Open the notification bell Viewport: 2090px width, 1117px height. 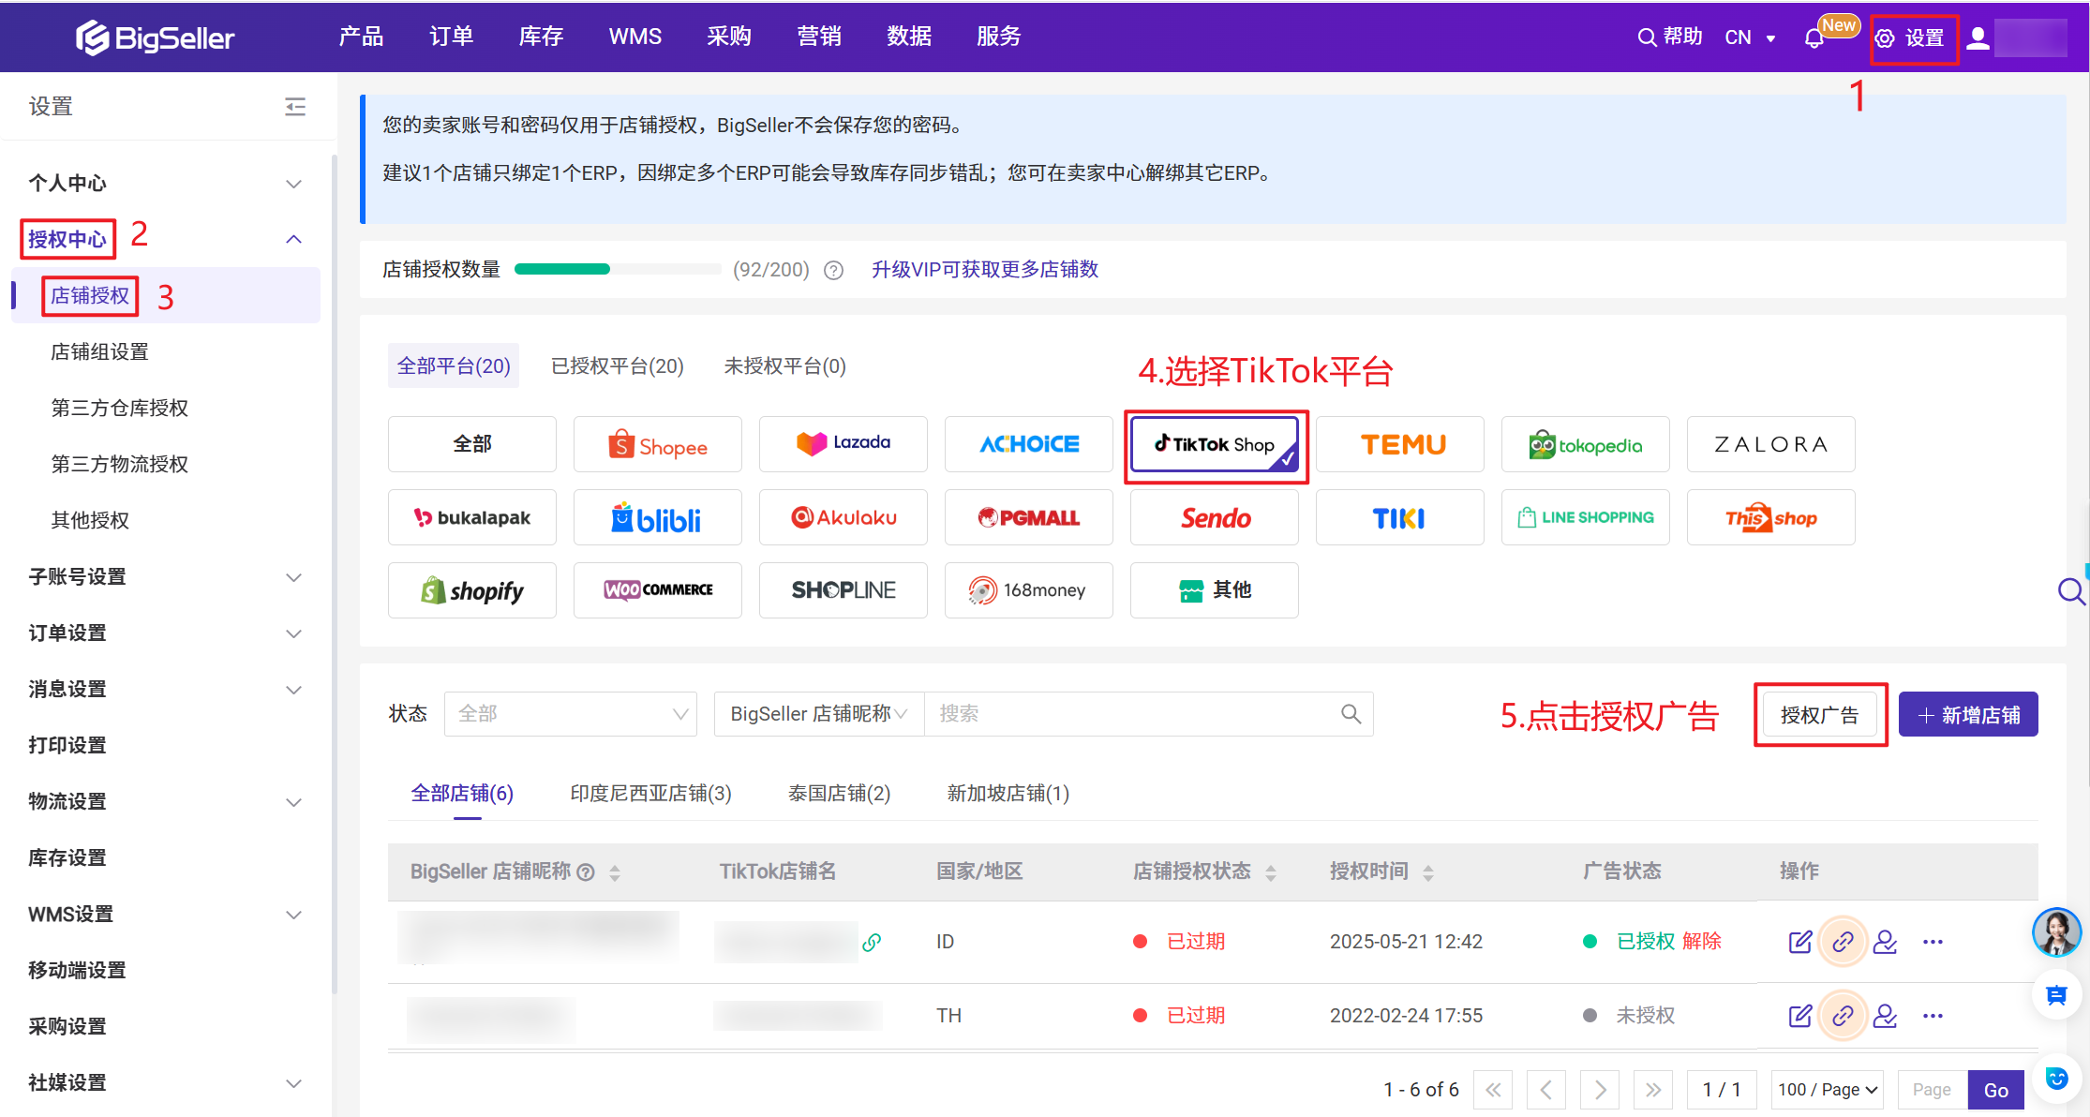pos(1814,38)
